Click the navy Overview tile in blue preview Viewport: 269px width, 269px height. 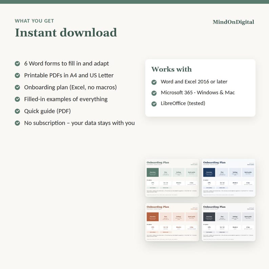209,172
